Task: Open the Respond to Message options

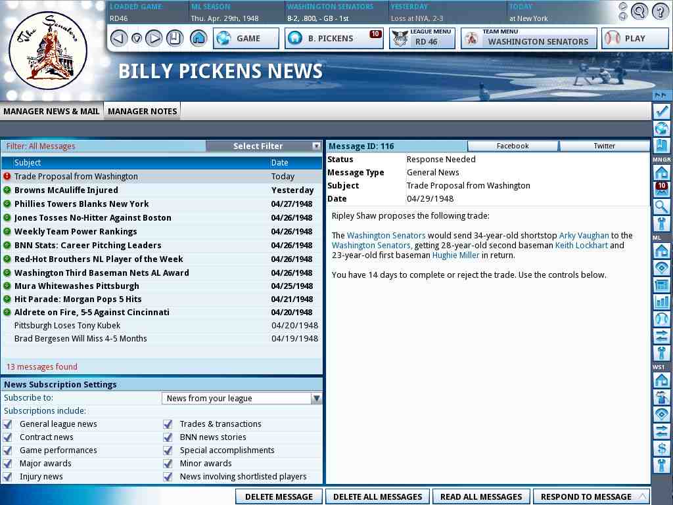Action: coord(591,497)
